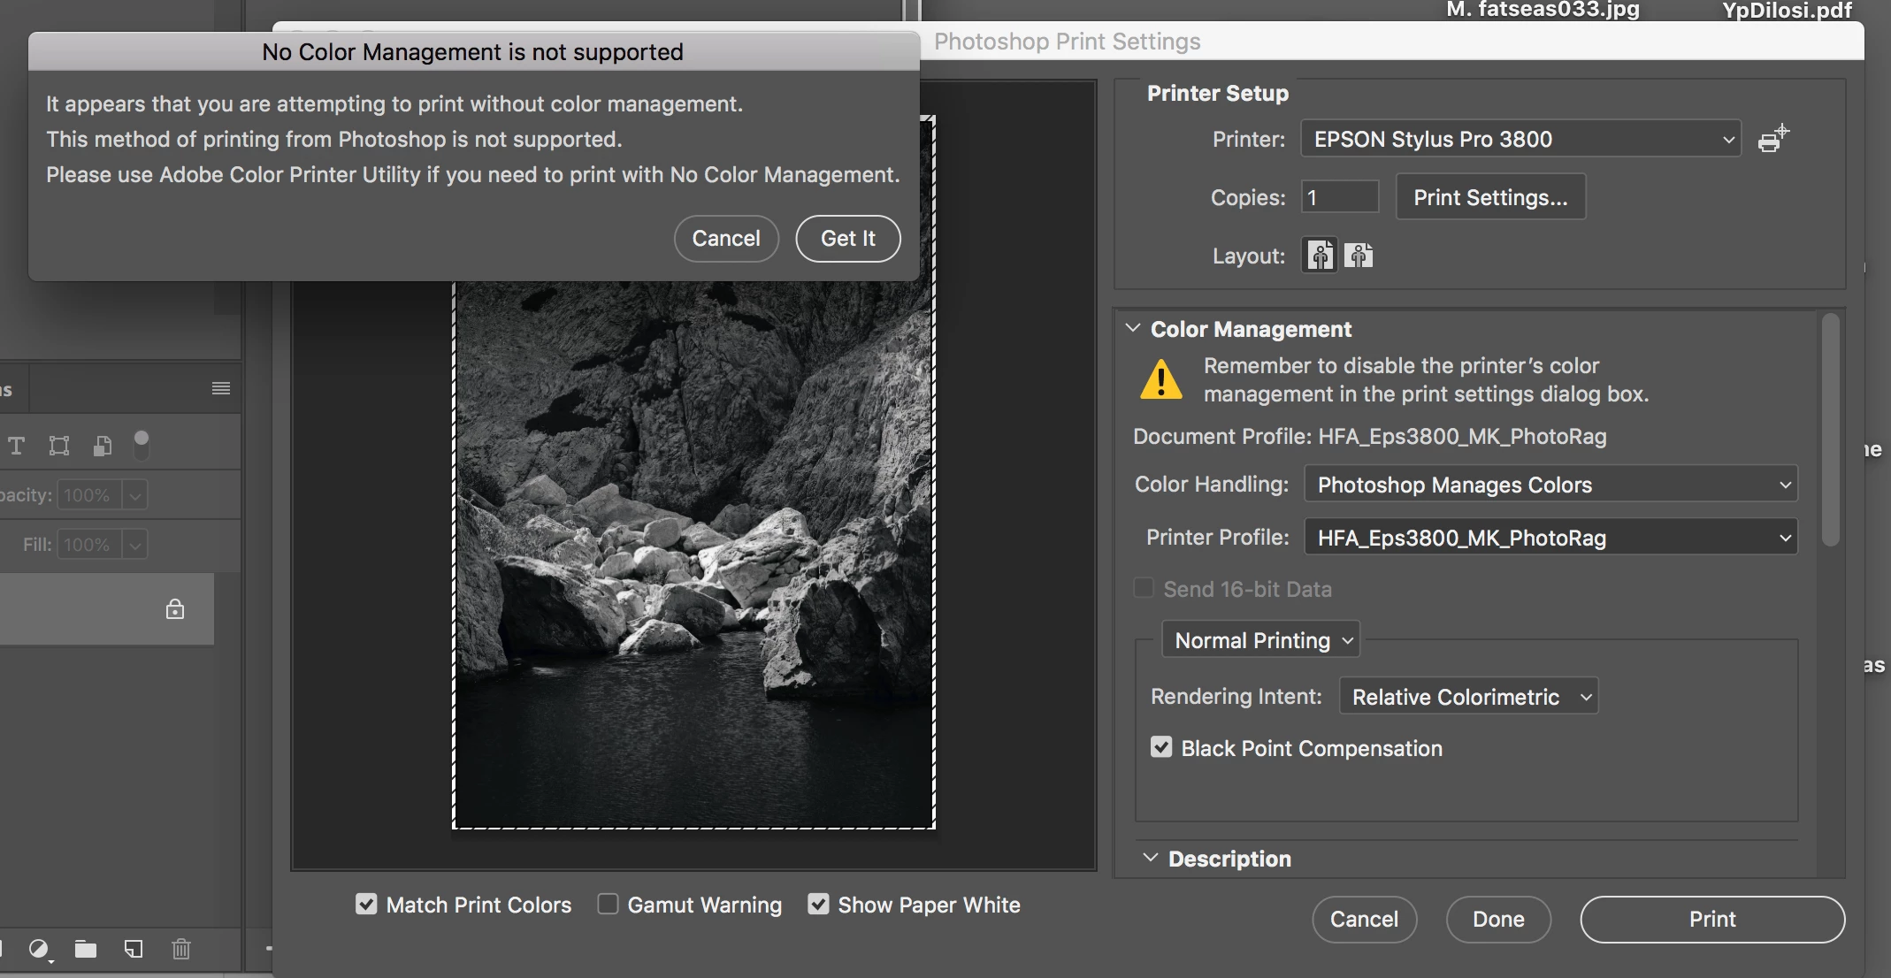Click the Get It button
This screenshot has height=978, width=1891.
click(x=847, y=239)
